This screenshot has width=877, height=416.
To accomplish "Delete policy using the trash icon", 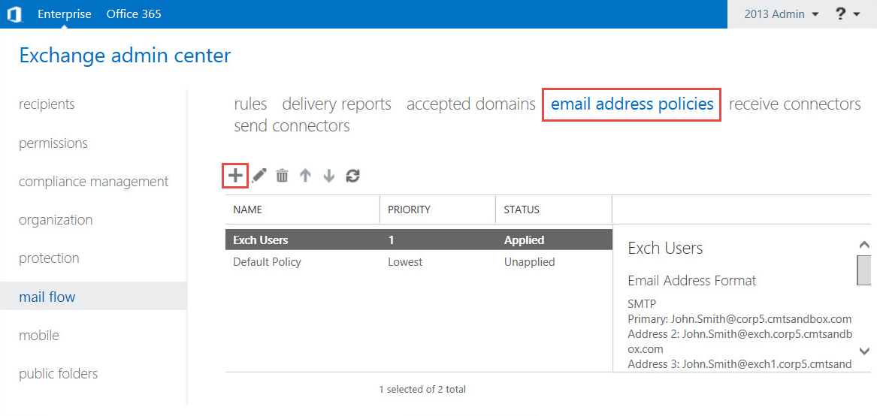I will [282, 176].
